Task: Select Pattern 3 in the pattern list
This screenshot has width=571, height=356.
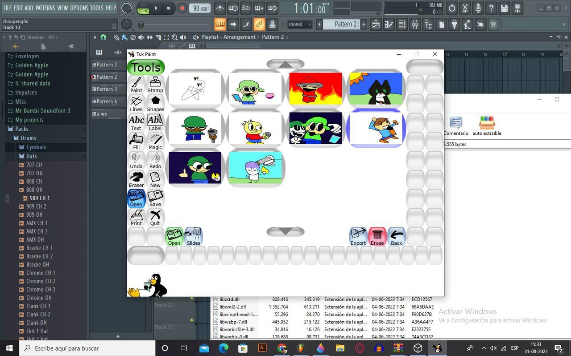Action: coord(108,89)
